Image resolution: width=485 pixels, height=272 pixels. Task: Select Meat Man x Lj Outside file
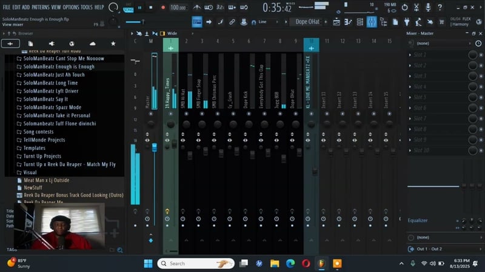tap(47, 180)
